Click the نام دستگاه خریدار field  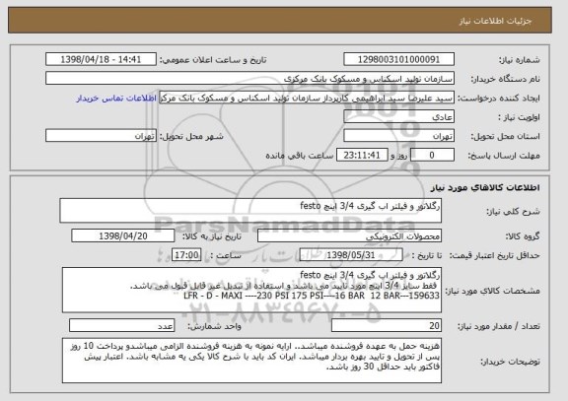(x=249, y=79)
